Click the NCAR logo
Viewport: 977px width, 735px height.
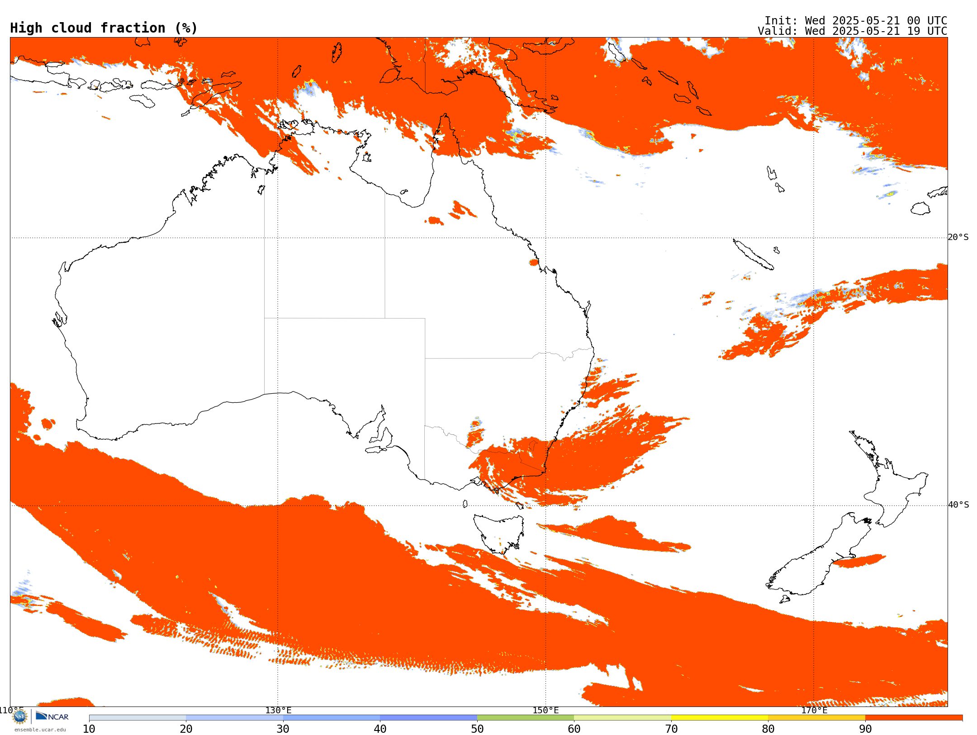coord(52,716)
